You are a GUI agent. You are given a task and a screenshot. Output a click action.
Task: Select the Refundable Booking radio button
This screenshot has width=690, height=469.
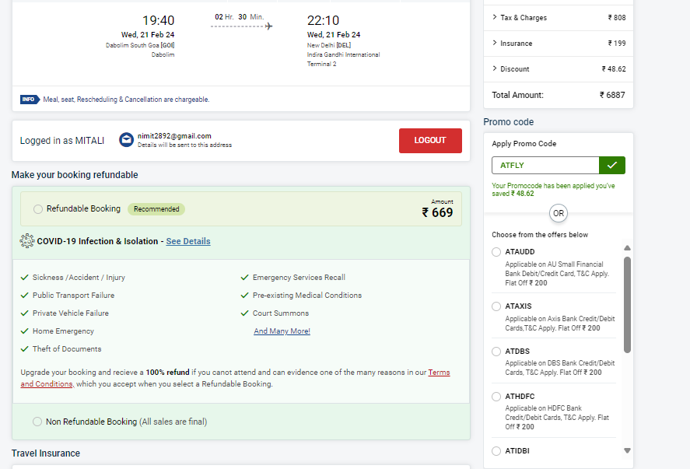click(38, 209)
